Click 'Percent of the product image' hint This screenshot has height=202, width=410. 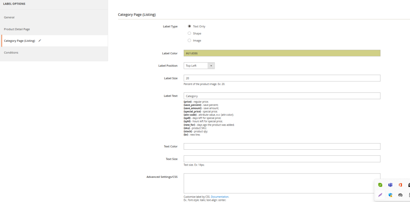(x=205, y=84)
